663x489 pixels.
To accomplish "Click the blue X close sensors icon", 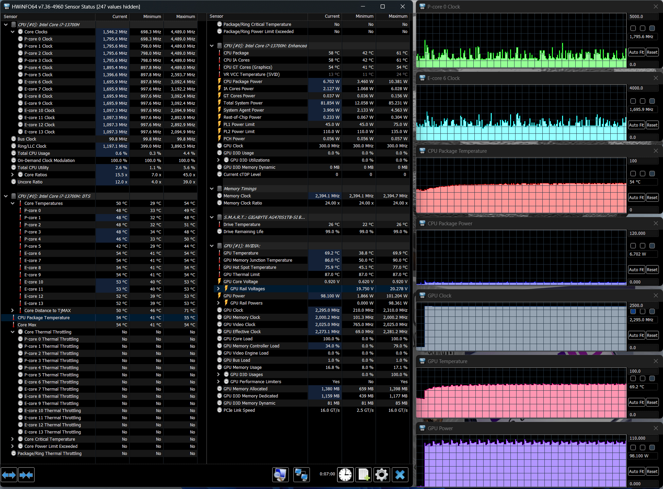I will click(x=400, y=475).
